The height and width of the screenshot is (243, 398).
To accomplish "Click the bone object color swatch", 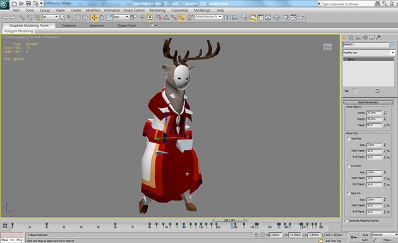I will pyautogui.click(x=393, y=45).
